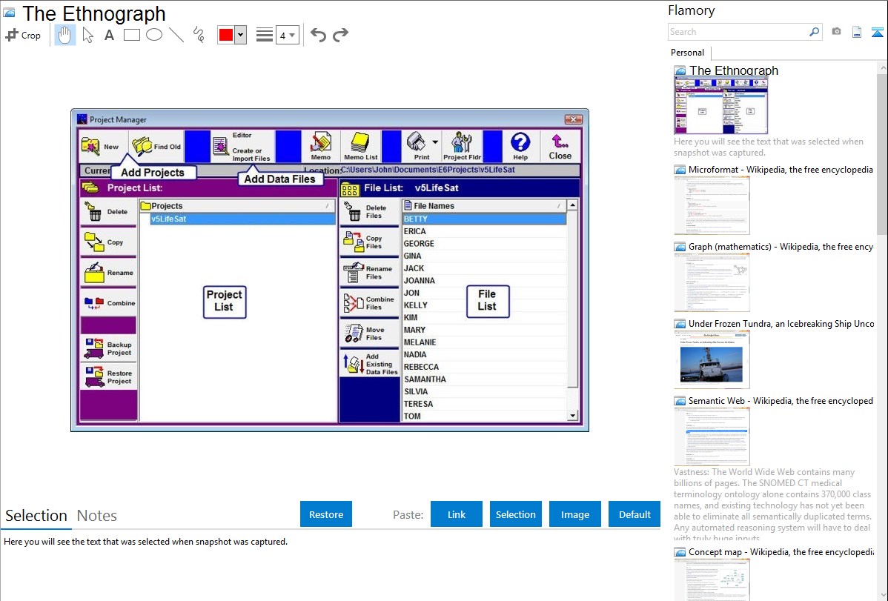Pick the ellipse shape tool
888x601 pixels.
coord(154,35)
